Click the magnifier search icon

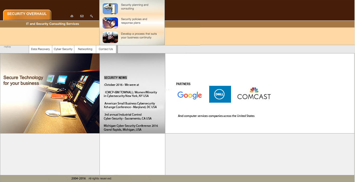tap(91, 16)
